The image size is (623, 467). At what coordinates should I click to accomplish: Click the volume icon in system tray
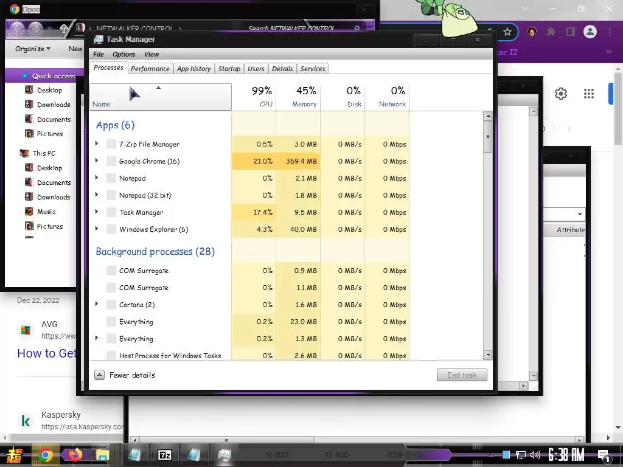tap(535, 455)
